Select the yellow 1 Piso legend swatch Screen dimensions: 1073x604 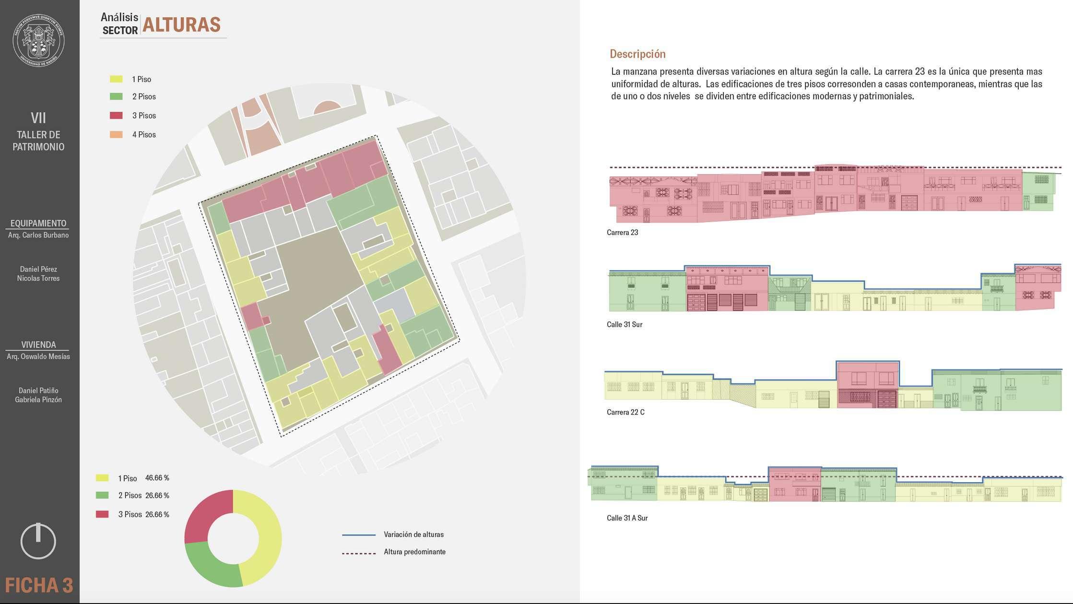[x=116, y=79]
